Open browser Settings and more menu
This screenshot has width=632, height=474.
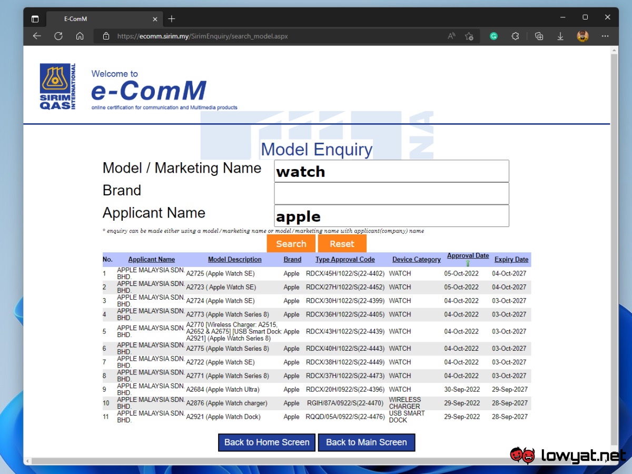[605, 36]
